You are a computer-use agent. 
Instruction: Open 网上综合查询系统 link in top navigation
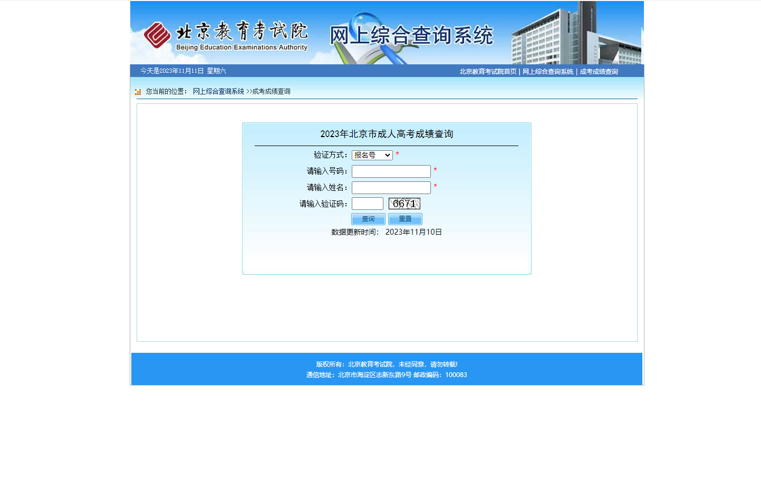(x=548, y=72)
